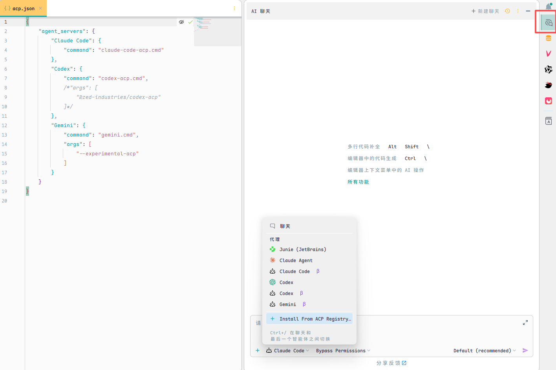This screenshot has width=556, height=370.
Task: Open the pink V-shaped sidebar tool icon
Action: (x=549, y=53)
